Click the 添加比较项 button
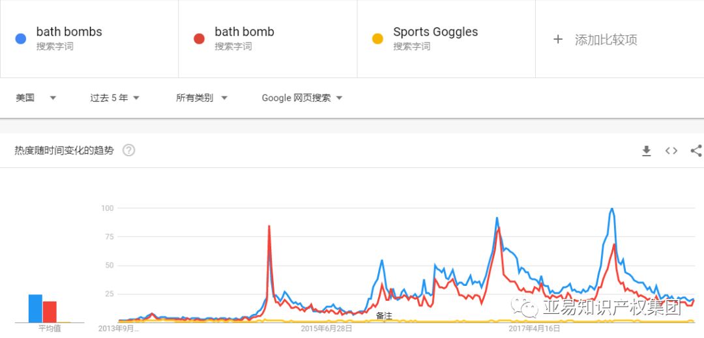 [x=606, y=40]
